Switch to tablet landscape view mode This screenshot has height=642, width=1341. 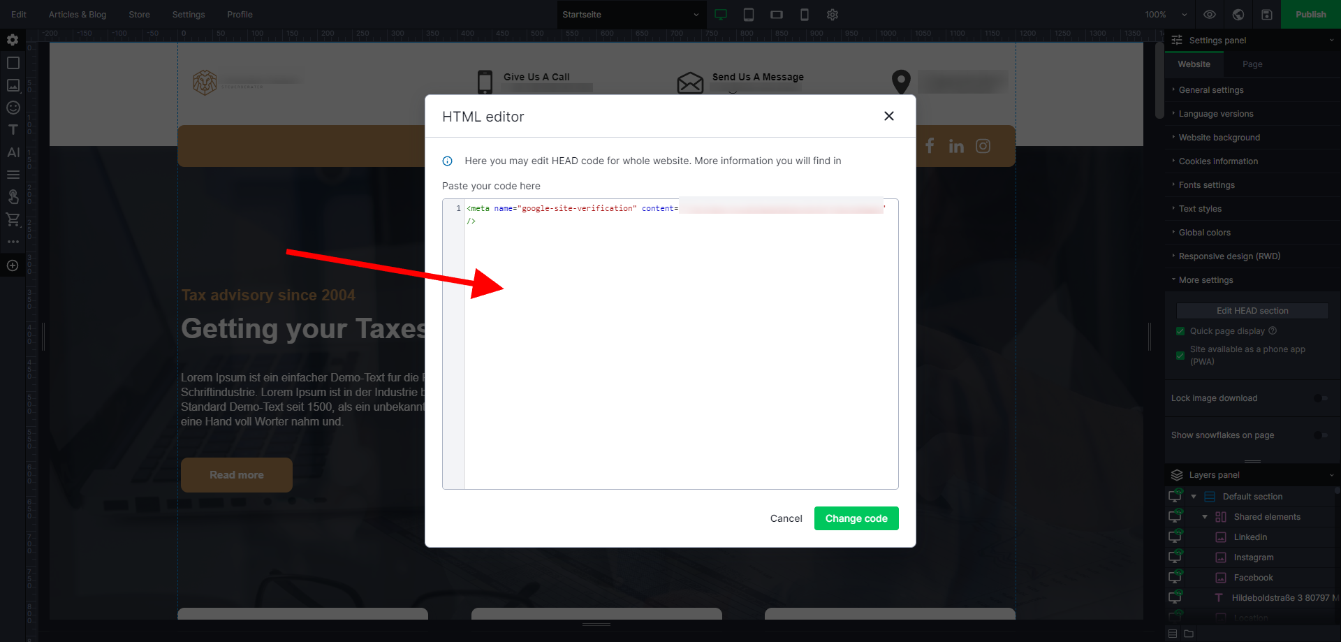point(777,15)
